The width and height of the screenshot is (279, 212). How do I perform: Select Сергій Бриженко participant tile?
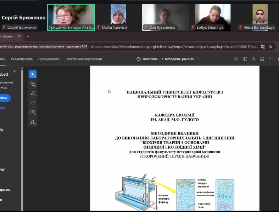tap(23, 17)
